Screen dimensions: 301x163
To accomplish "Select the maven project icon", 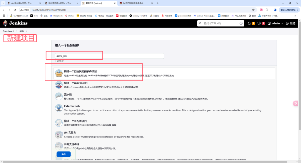I will [x=59, y=85].
